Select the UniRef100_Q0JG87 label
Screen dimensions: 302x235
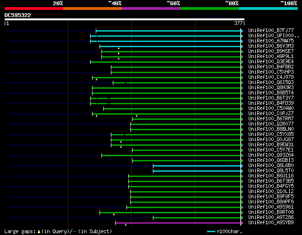271,140
